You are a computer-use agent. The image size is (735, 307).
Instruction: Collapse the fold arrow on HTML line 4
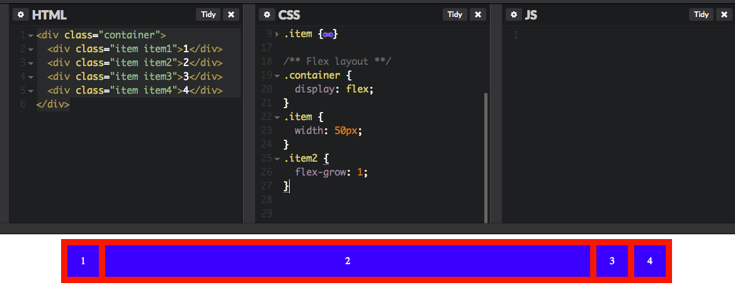click(x=30, y=77)
